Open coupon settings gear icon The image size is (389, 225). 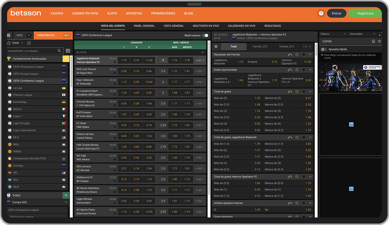(379, 41)
